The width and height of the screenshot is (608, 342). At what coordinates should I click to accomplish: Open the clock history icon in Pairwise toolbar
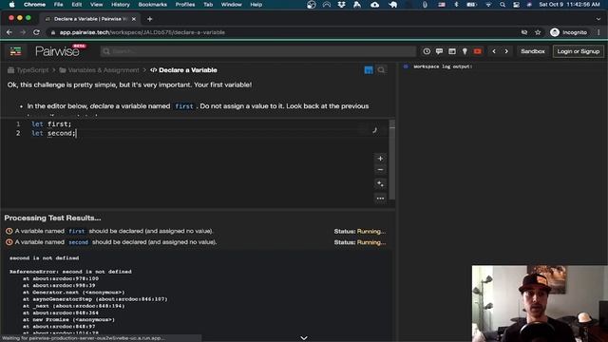[x=427, y=51]
